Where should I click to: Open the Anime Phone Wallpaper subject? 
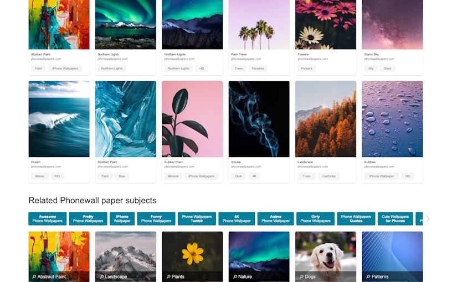275,219
